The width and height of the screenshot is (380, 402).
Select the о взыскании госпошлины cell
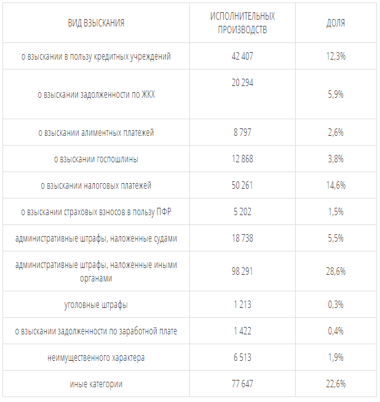coord(96,159)
